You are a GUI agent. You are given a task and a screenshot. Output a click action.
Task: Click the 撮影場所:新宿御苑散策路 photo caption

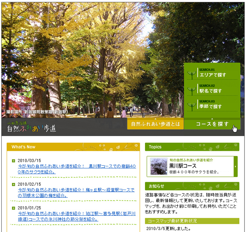tap(37, 112)
